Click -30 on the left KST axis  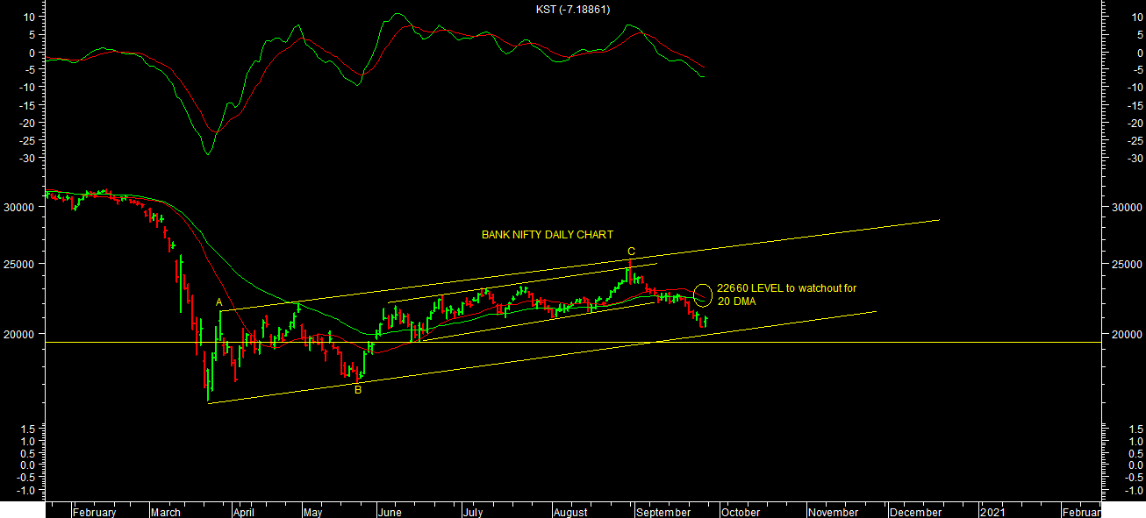click(x=25, y=159)
